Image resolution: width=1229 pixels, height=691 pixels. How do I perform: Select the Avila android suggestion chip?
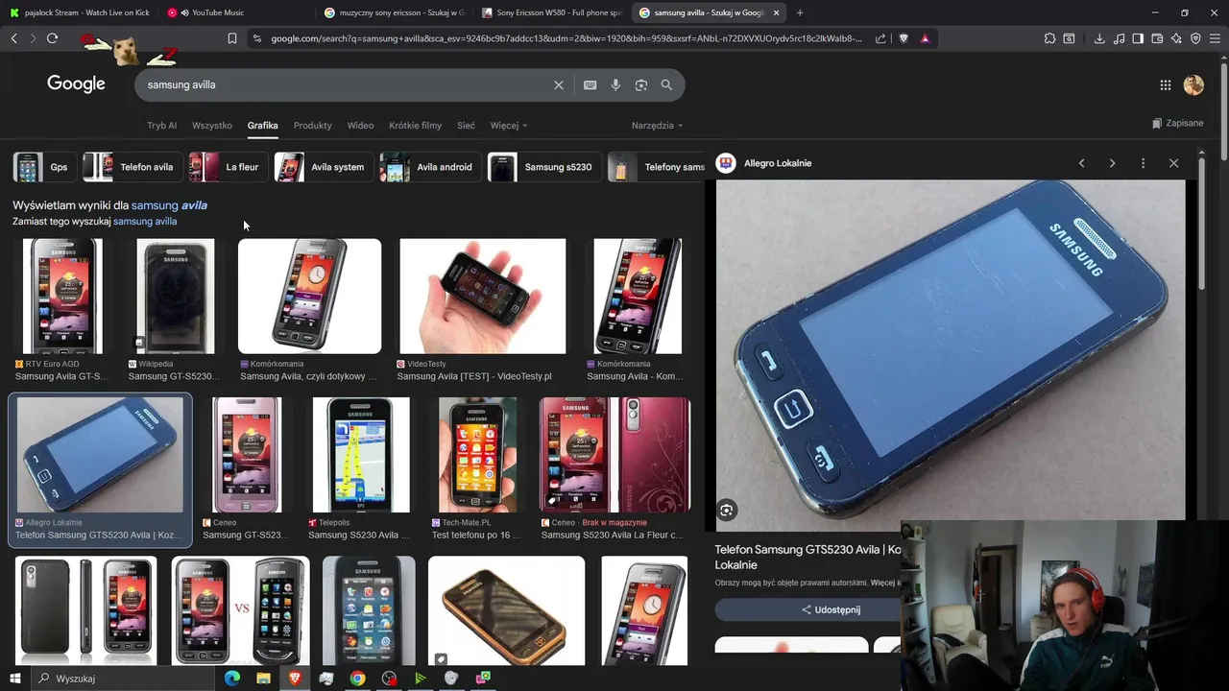[x=428, y=167]
